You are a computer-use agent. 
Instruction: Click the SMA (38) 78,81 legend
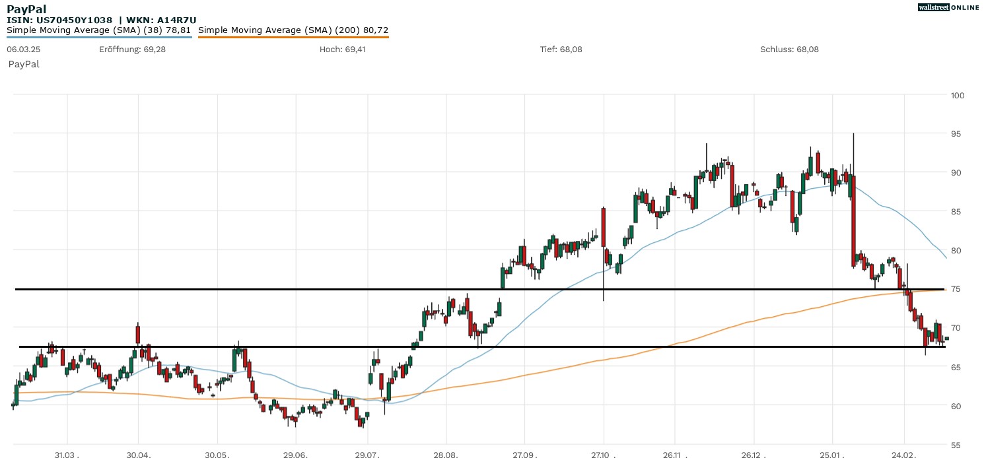point(99,30)
